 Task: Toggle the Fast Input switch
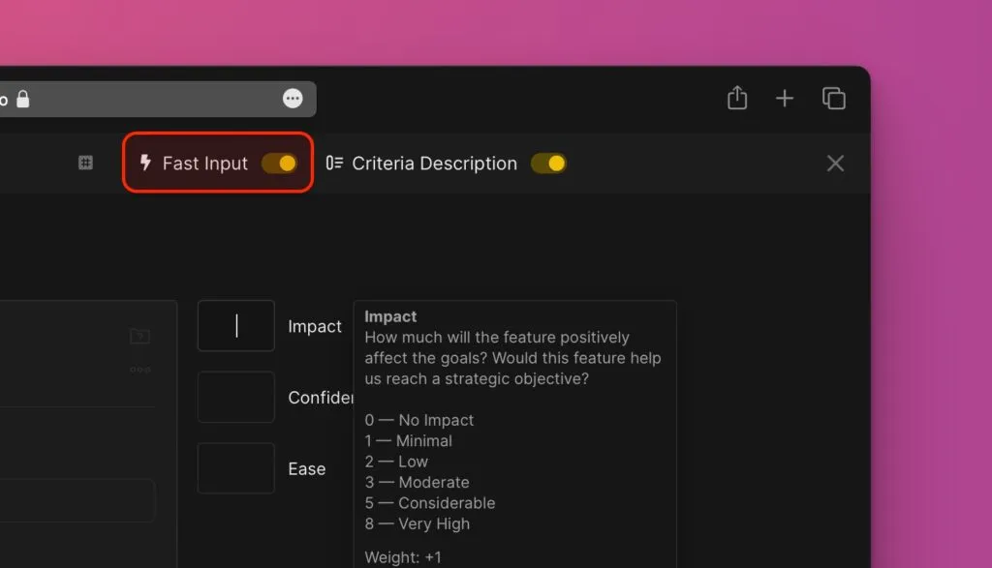[x=279, y=164]
